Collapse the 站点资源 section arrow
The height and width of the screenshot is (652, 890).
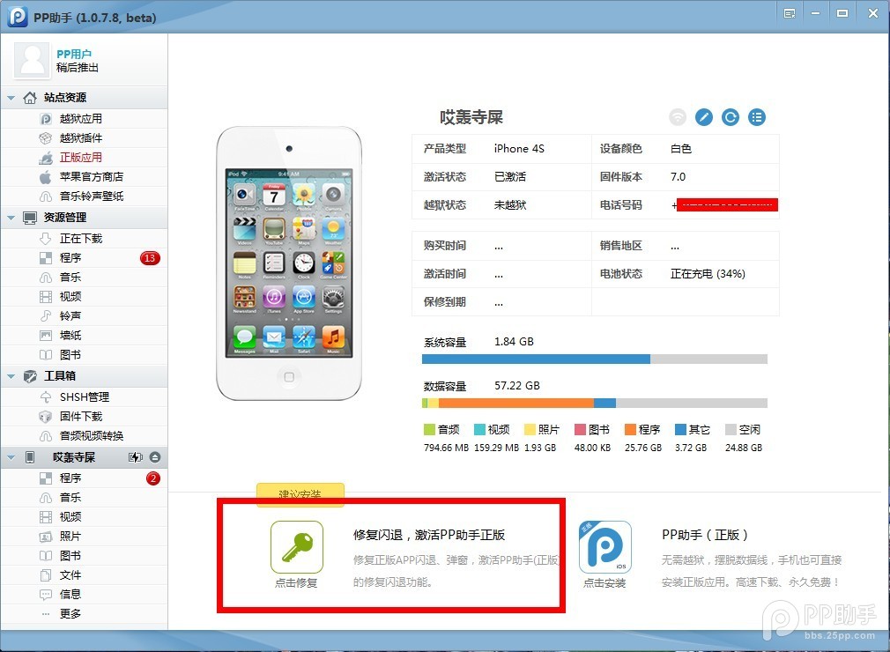(11, 98)
